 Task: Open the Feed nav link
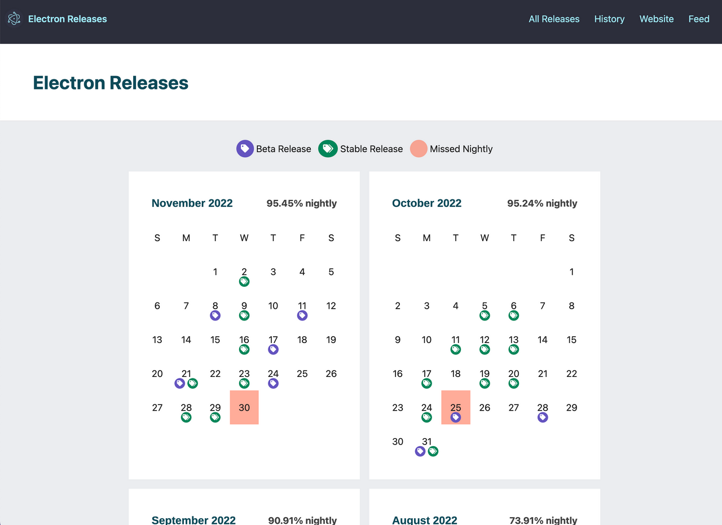click(699, 19)
